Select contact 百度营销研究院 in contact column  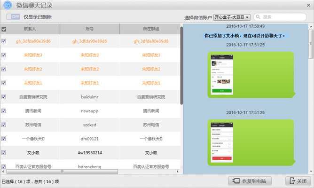pyautogui.click(x=33, y=97)
